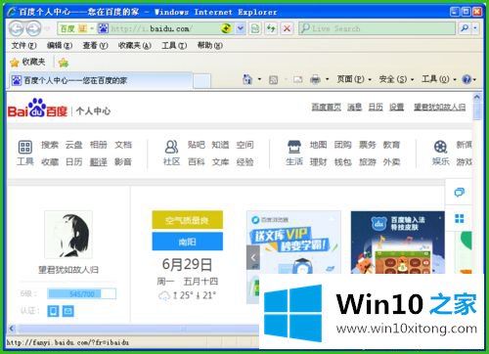The height and width of the screenshot is (354, 489).
Task: Open the 百度首页 link
Action: tap(326, 107)
